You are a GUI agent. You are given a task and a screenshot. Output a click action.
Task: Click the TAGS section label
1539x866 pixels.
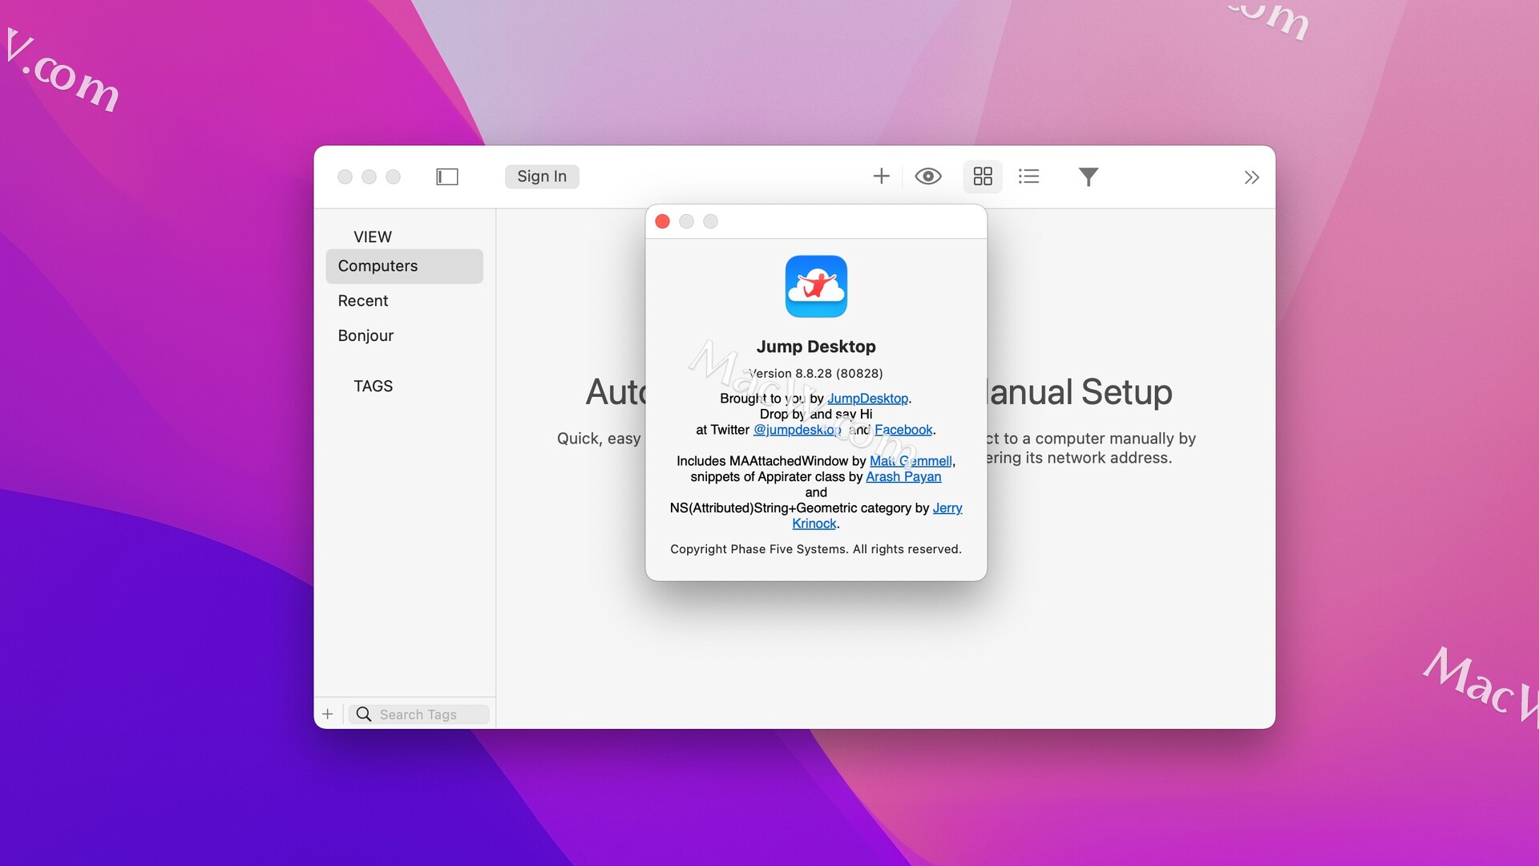pyautogui.click(x=373, y=385)
